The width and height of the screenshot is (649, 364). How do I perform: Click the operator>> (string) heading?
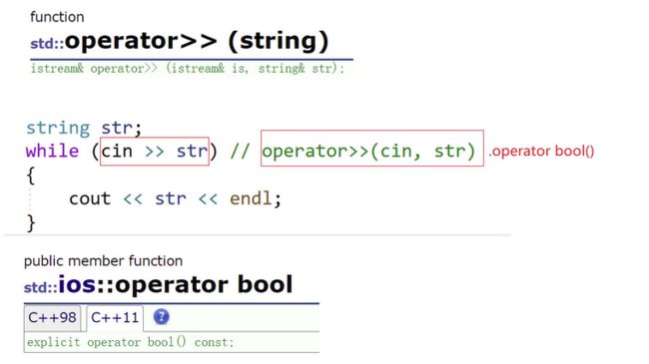pyautogui.click(x=197, y=41)
